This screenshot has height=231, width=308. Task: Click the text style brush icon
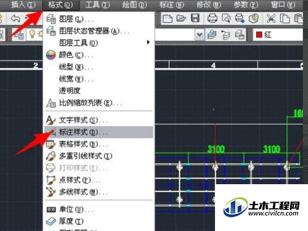[x=51, y=120]
